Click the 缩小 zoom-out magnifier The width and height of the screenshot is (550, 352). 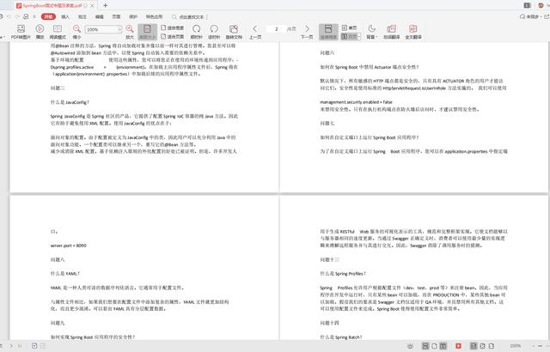76,32
